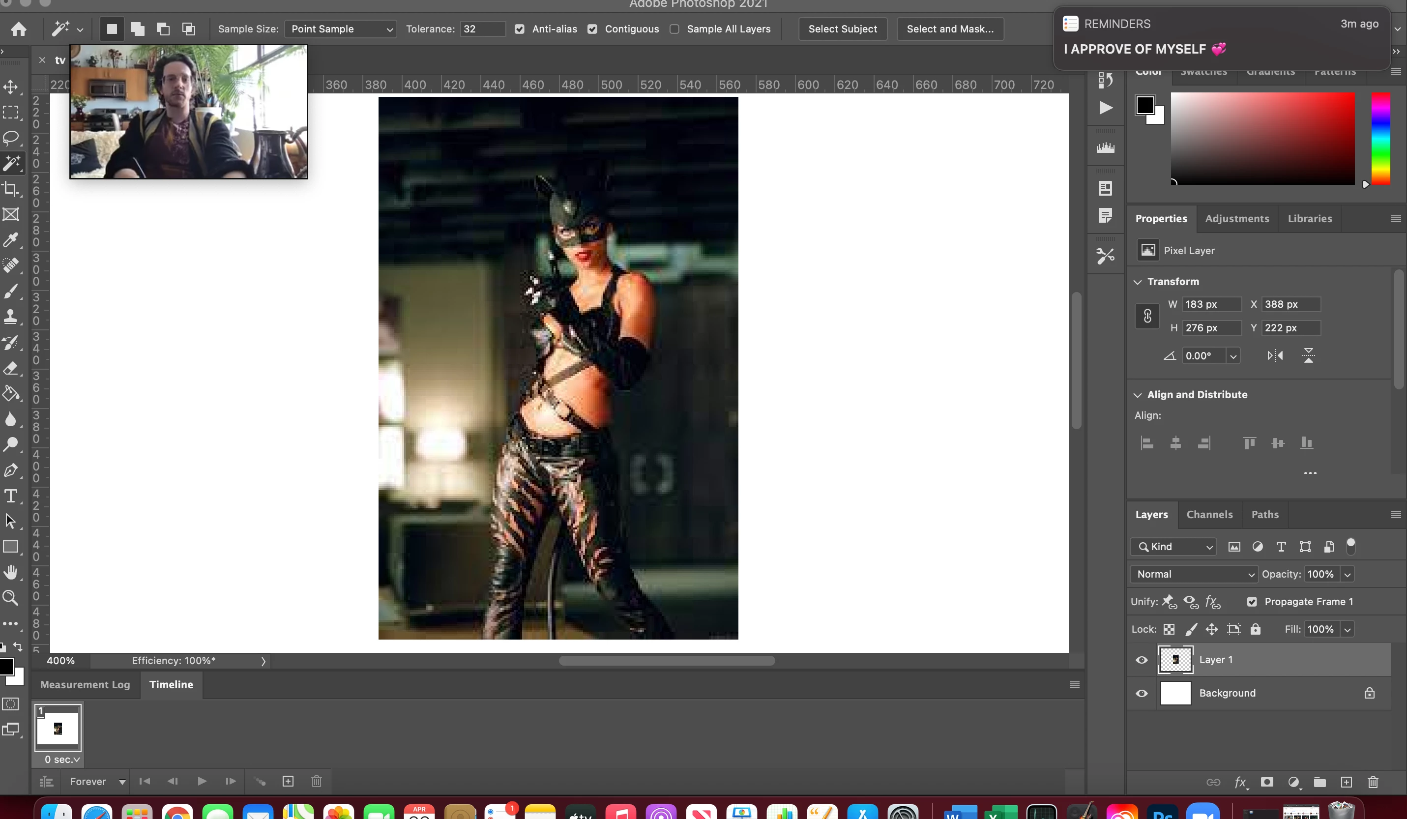Open the Sample Size dropdown

click(x=341, y=29)
